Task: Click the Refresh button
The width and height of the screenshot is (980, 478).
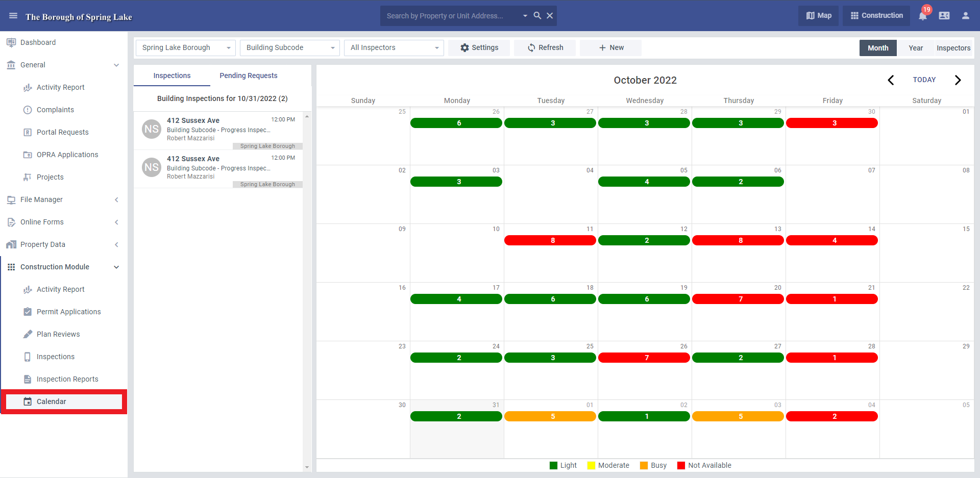Action: 545,48
